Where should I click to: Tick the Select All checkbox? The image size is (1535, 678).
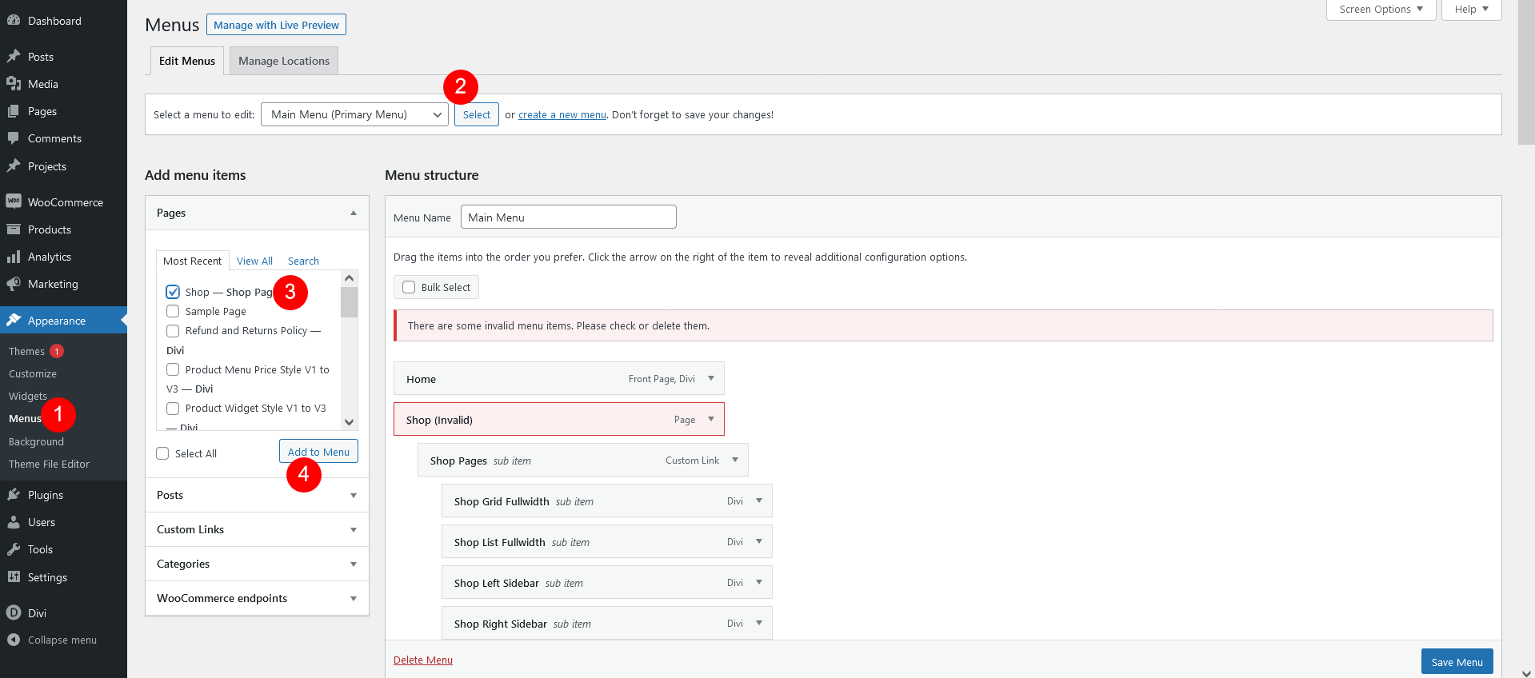162,453
